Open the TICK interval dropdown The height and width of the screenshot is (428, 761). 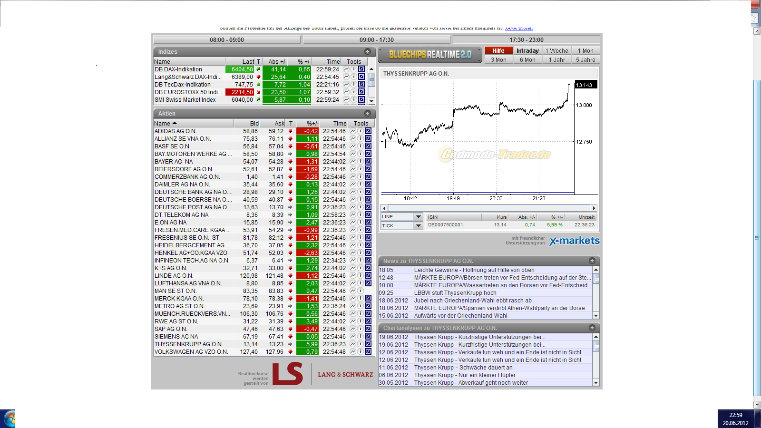pyautogui.click(x=419, y=226)
